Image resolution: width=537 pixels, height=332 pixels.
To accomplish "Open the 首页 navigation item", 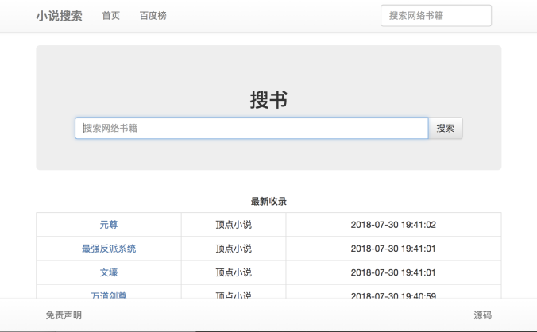I will (111, 16).
